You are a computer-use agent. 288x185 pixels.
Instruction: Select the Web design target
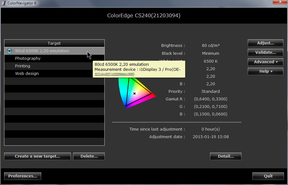coord(54,74)
